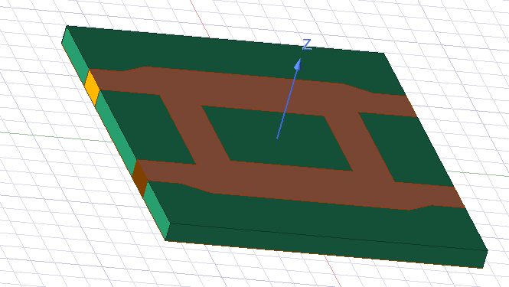
Task: Select the dark brown port rectangle on substrate edge
Action: click(140, 178)
